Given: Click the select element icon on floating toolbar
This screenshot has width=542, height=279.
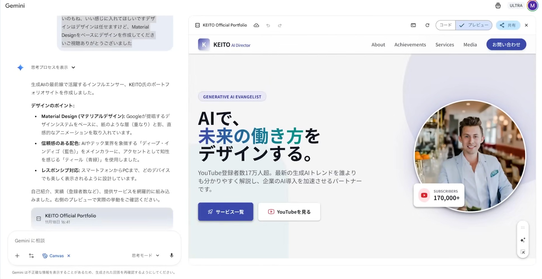Looking at the screenshot, I should point(523,252).
